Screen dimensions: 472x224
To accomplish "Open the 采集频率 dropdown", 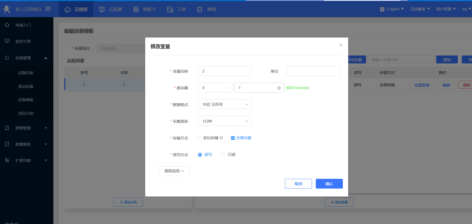I will pos(225,121).
